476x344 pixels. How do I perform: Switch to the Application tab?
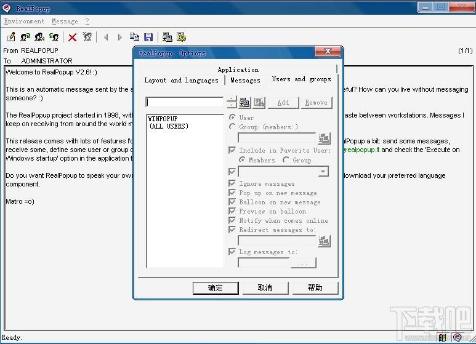tap(238, 70)
